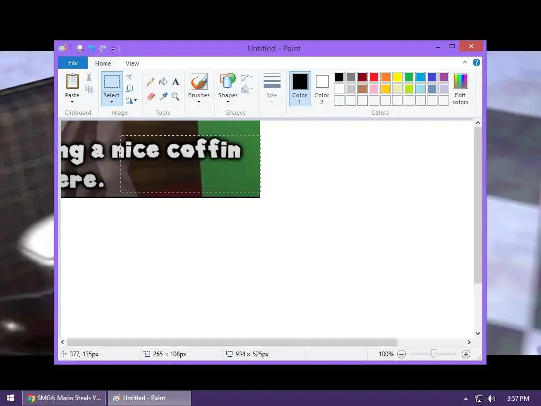This screenshot has width=541, height=406.
Task: Click the 3:57 PM clock
Action: click(x=518, y=398)
